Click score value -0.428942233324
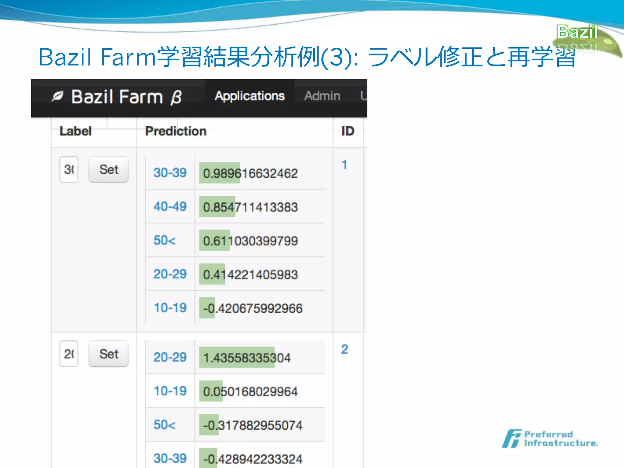This screenshot has width=624, height=468. [x=253, y=459]
